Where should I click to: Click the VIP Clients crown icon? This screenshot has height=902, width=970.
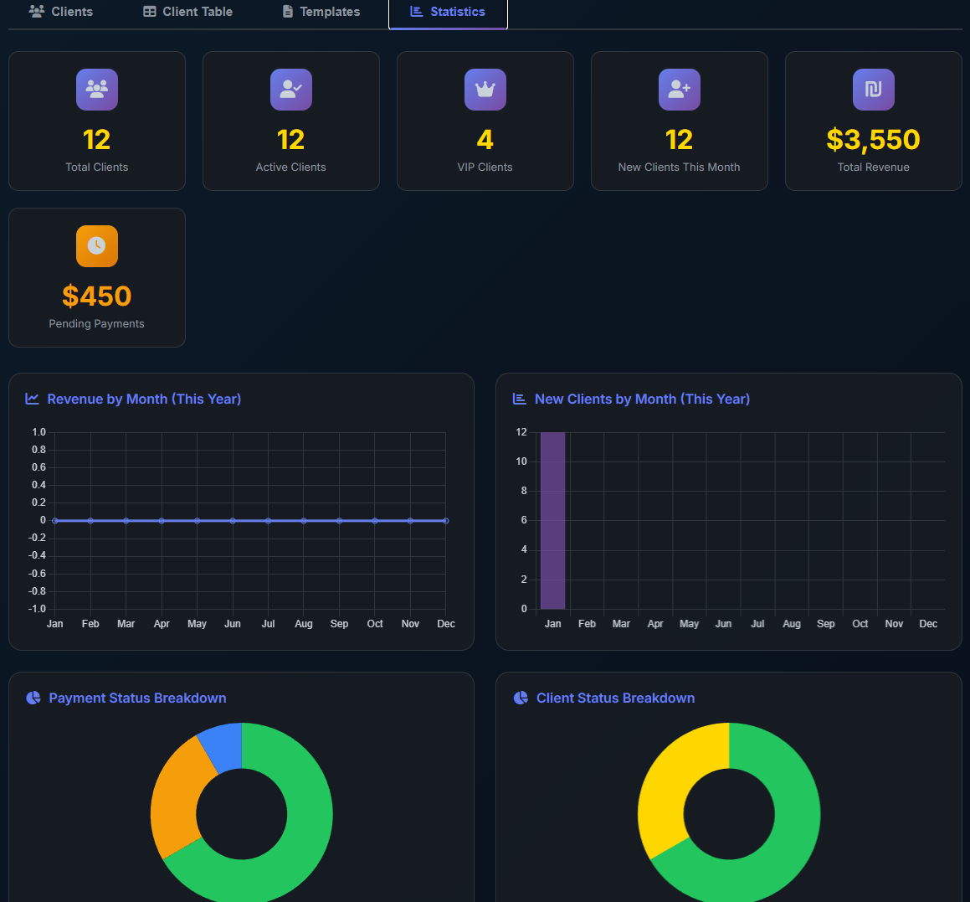485,90
